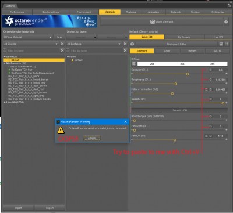Click the circular icon beside Specular value
The width and height of the screenshot is (233, 213).
coord(210,70)
